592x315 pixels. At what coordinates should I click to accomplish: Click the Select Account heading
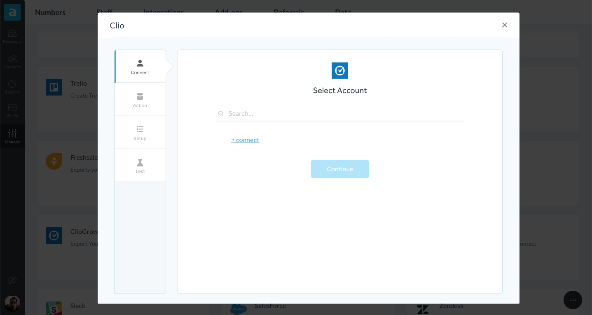click(340, 91)
